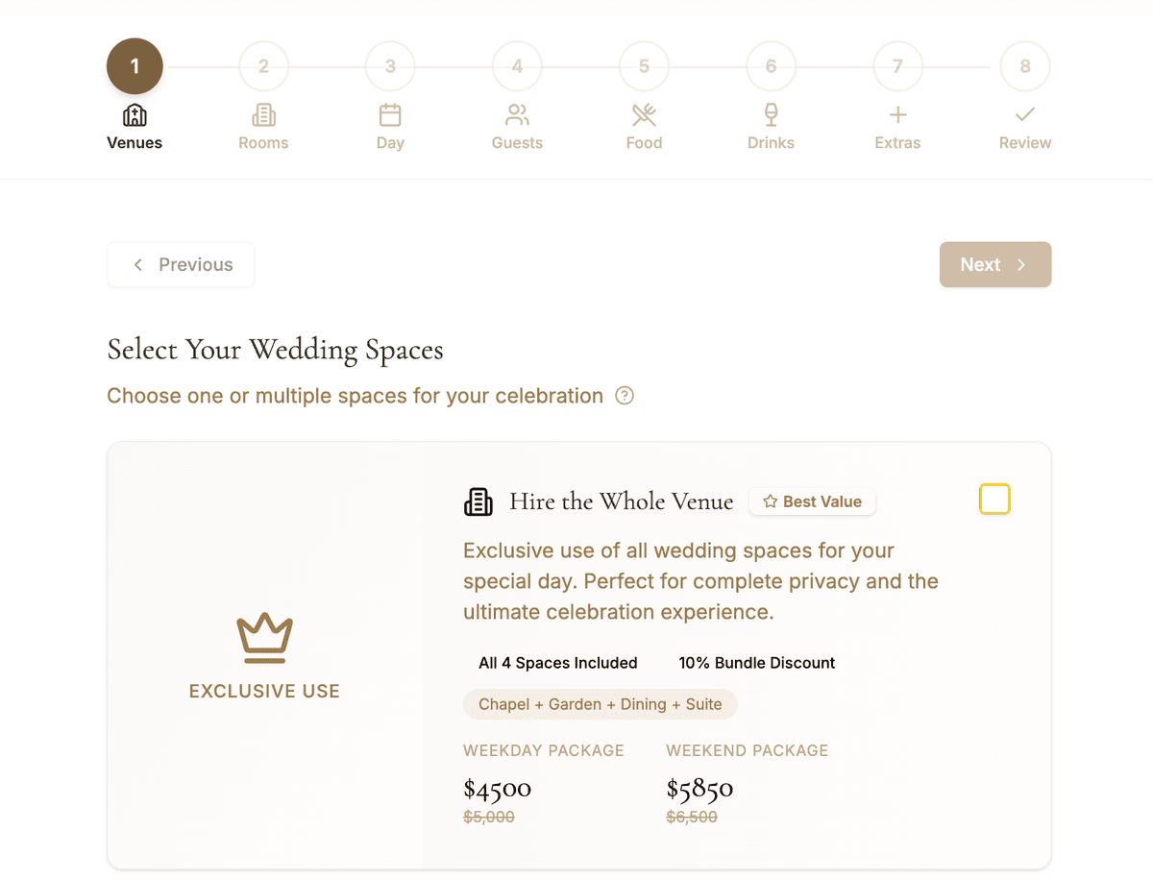Click the crown Exclusive Use icon

[x=264, y=636]
